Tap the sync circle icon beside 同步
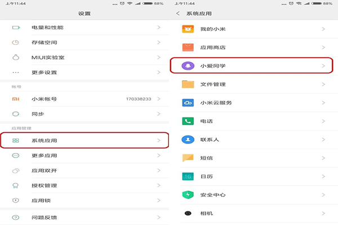 (x=16, y=114)
